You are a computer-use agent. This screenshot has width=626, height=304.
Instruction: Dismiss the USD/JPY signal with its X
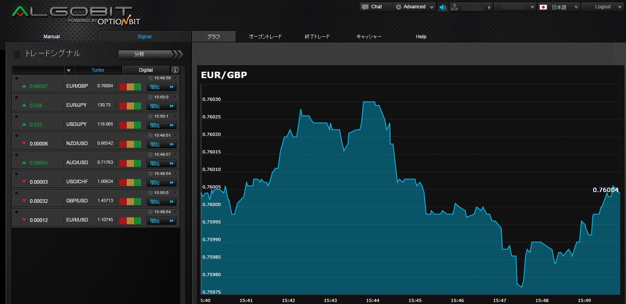tap(175, 116)
